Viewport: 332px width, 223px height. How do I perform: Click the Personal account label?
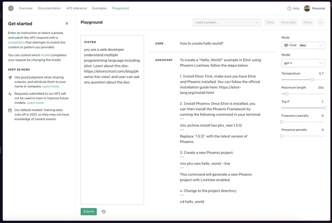(318, 8)
